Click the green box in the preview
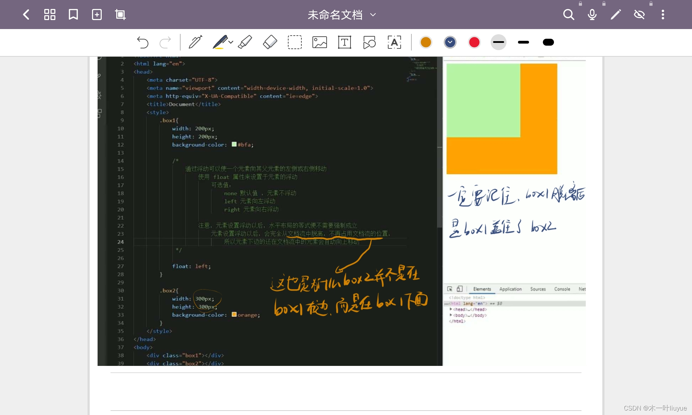The image size is (692, 415). coord(483,100)
